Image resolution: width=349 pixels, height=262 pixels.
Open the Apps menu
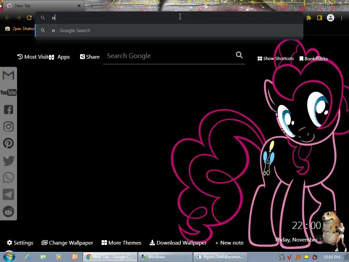60,57
